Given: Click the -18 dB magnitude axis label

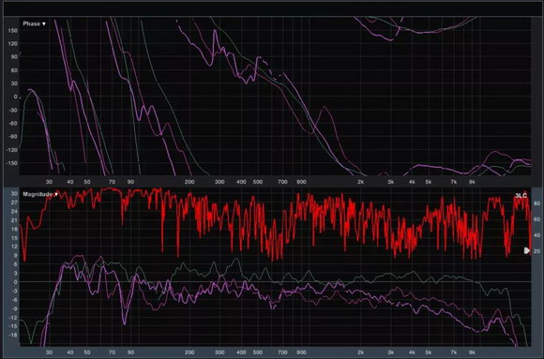Looking at the screenshot, I should click(x=13, y=335).
